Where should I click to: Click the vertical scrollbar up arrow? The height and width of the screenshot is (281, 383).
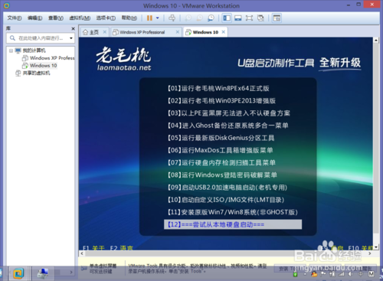(x=376, y=41)
